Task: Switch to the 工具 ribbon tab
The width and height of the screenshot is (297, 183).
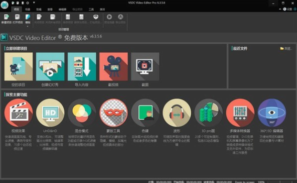Action: pyautogui.click(x=91, y=9)
